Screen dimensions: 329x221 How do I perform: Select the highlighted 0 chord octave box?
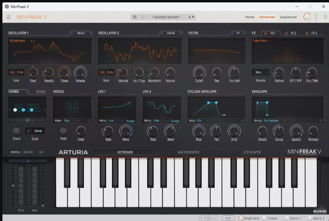[x=27, y=120]
